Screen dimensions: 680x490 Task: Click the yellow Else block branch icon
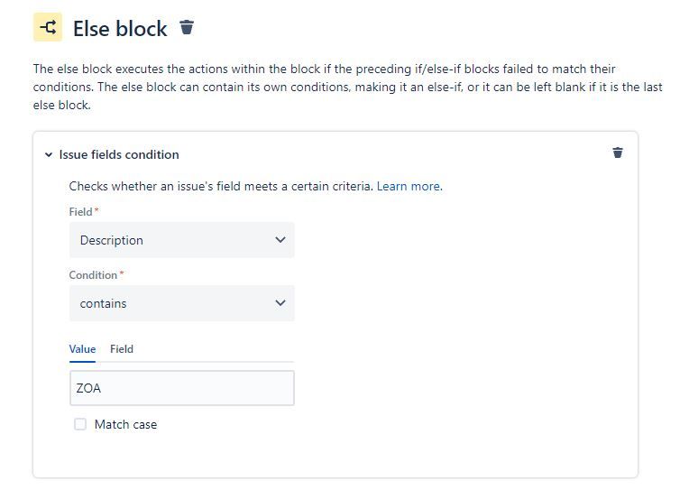(x=48, y=27)
